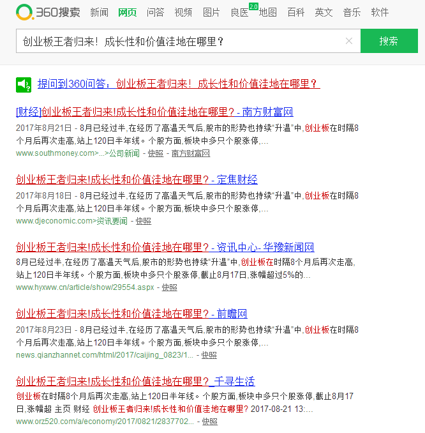Open the 华豫新闻网 result title
425x433 pixels.
coord(165,247)
